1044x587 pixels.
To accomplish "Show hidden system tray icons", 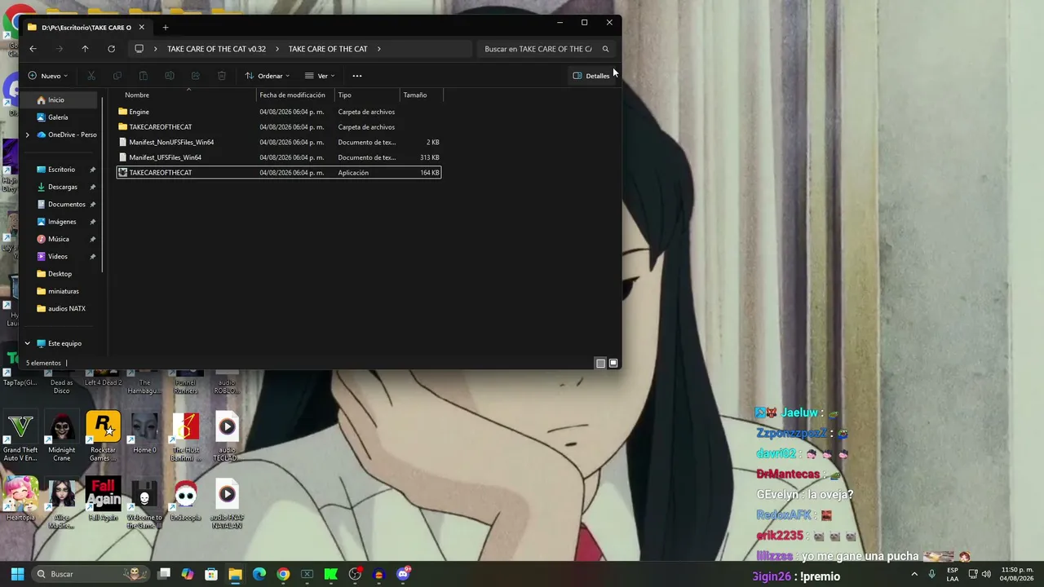I will click(x=914, y=574).
